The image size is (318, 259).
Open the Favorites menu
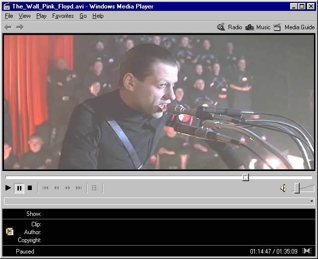[x=63, y=16]
